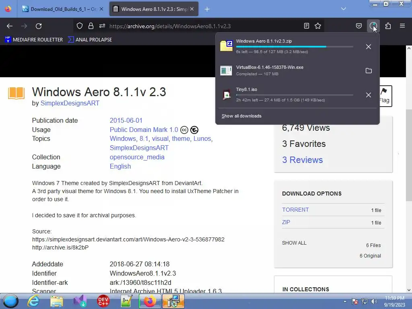Open Windows Explorer from taskbar

point(57,301)
